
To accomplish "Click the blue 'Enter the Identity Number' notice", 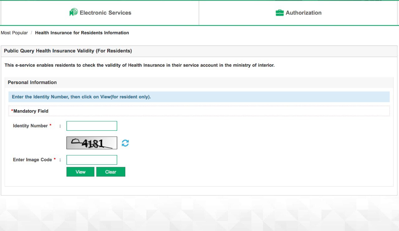I will tap(81, 97).
